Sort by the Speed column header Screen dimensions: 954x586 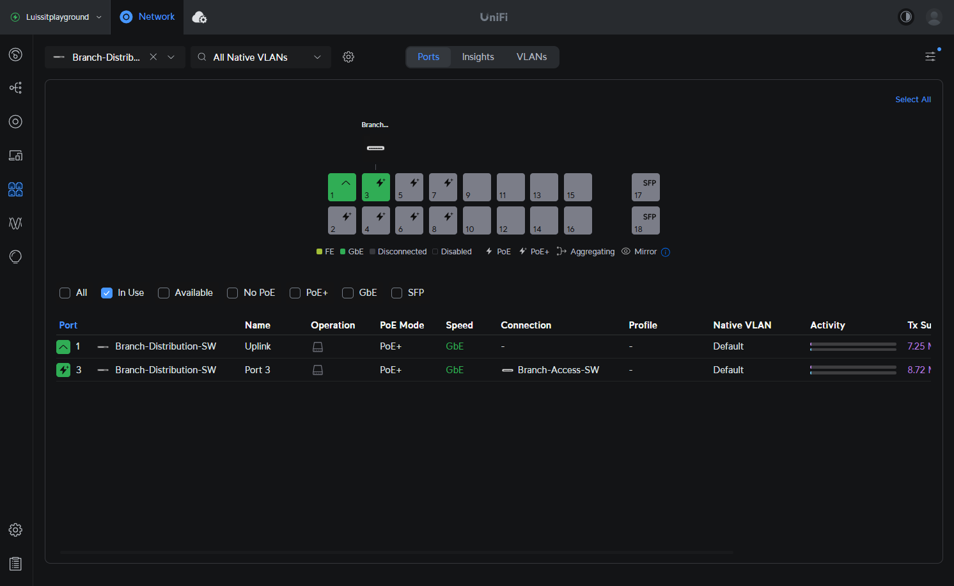459,325
